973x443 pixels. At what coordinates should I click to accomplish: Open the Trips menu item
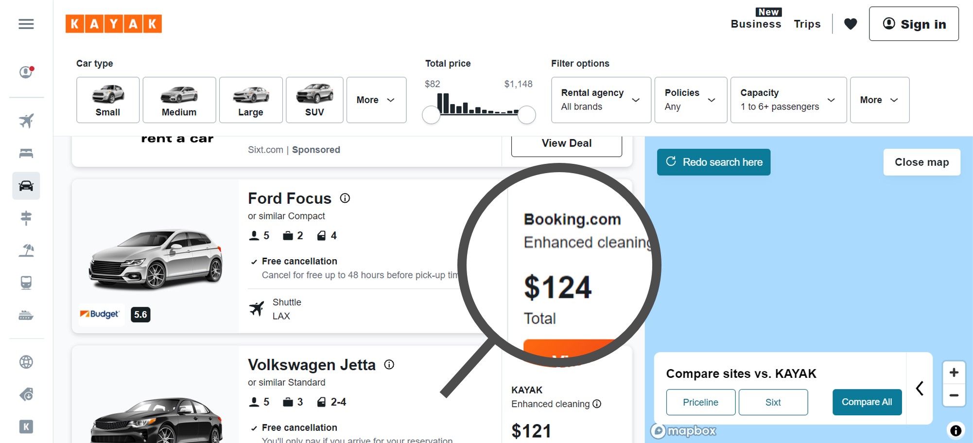pyautogui.click(x=807, y=24)
